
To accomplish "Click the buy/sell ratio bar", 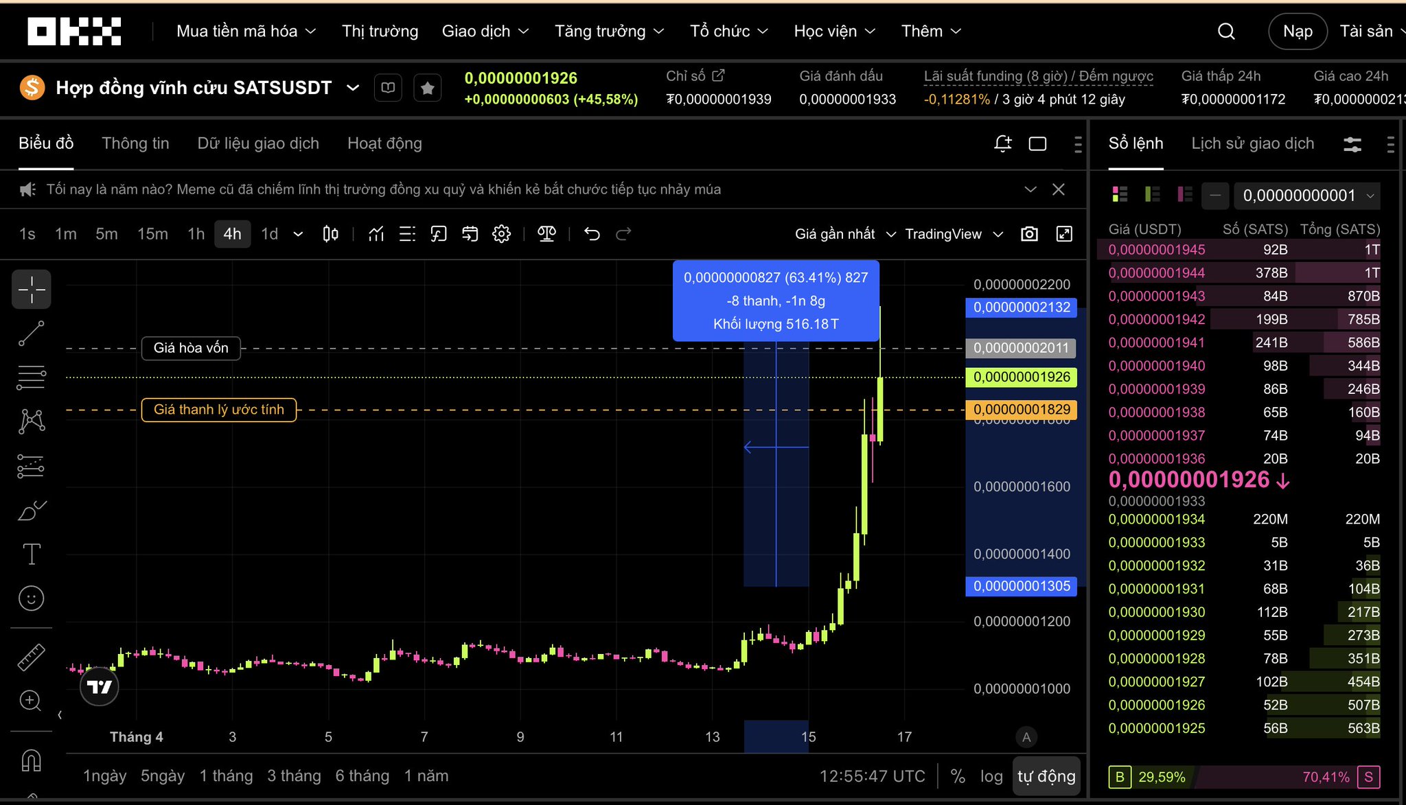I will point(1243,777).
